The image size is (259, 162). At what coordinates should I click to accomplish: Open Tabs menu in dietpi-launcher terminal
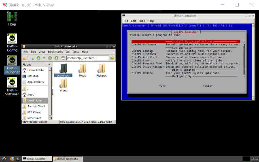click(x=142, y=21)
